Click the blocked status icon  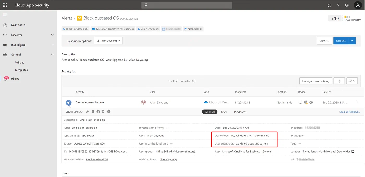coord(143,102)
